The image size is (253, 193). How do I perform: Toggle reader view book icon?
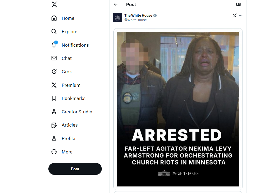238,4
